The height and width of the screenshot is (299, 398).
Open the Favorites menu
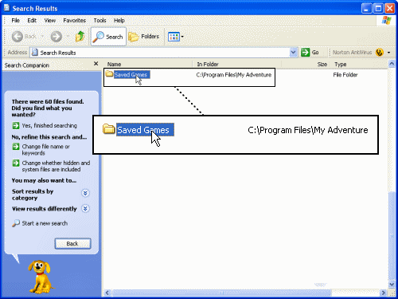[x=74, y=21]
